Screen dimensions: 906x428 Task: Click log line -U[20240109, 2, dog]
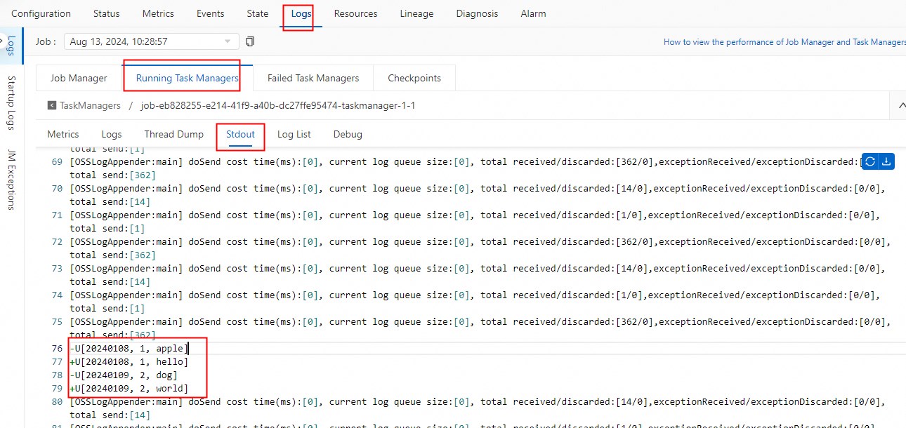[124, 375]
